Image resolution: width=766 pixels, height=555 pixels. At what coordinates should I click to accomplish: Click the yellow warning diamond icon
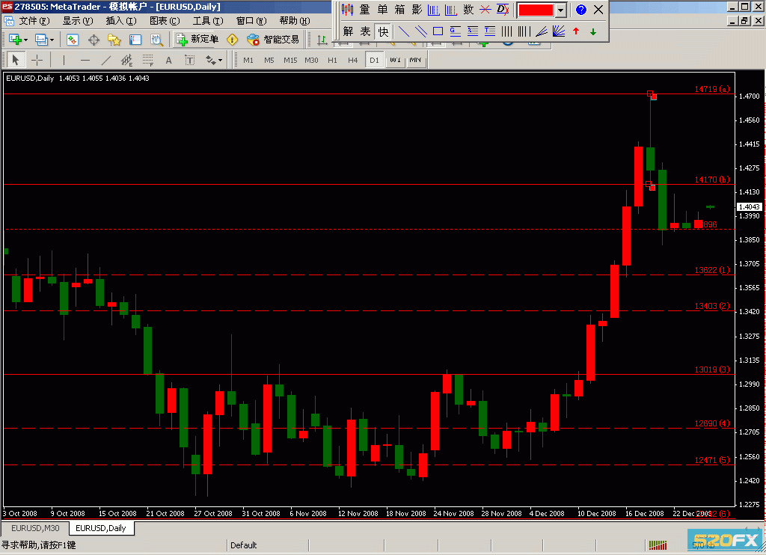(x=232, y=40)
